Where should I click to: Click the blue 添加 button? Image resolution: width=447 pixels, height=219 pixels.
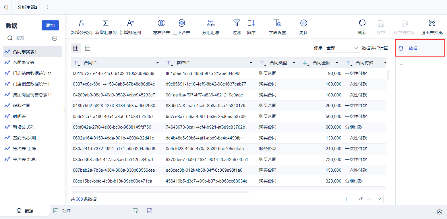pyautogui.click(x=50, y=26)
